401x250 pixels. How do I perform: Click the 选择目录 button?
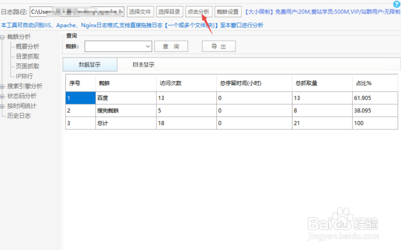pyautogui.click(x=169, y=12)
